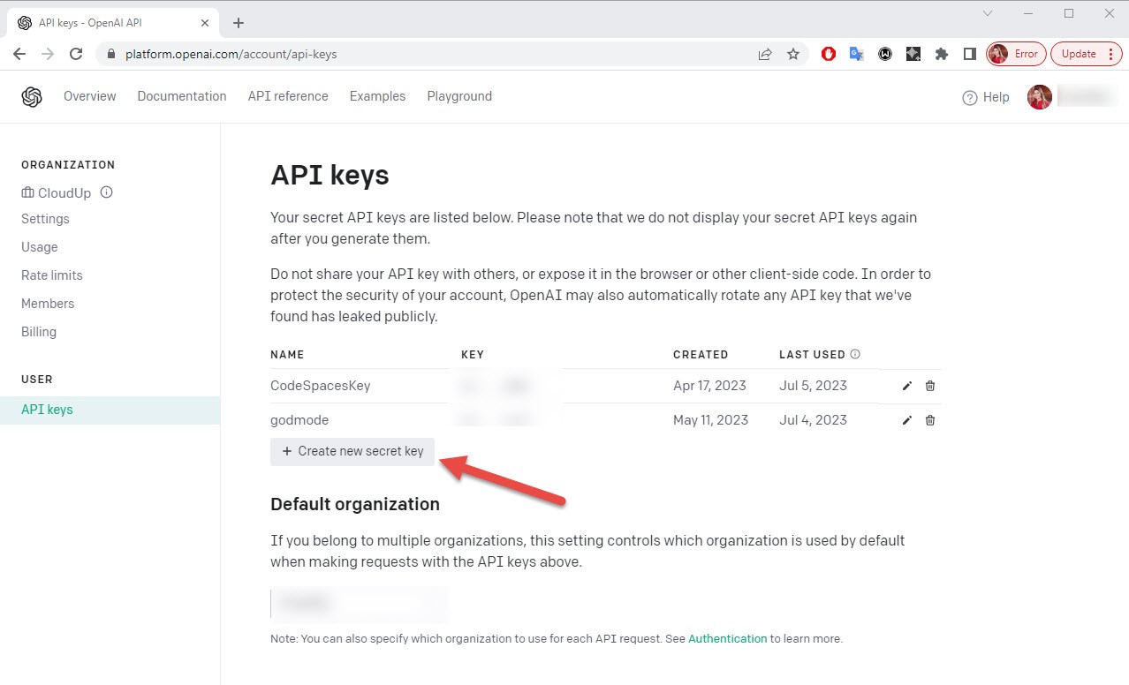Click the CodeSpacesKey name cell

(x=321, y=386)
